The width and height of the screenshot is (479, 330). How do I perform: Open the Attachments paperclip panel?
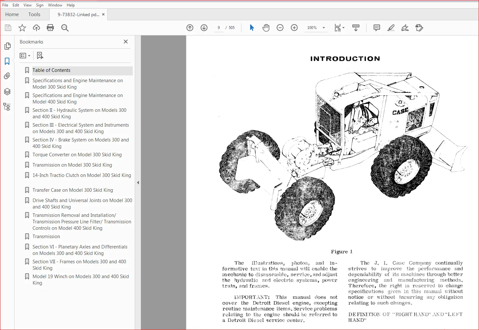pyautogui.click(x=7, y=76)
